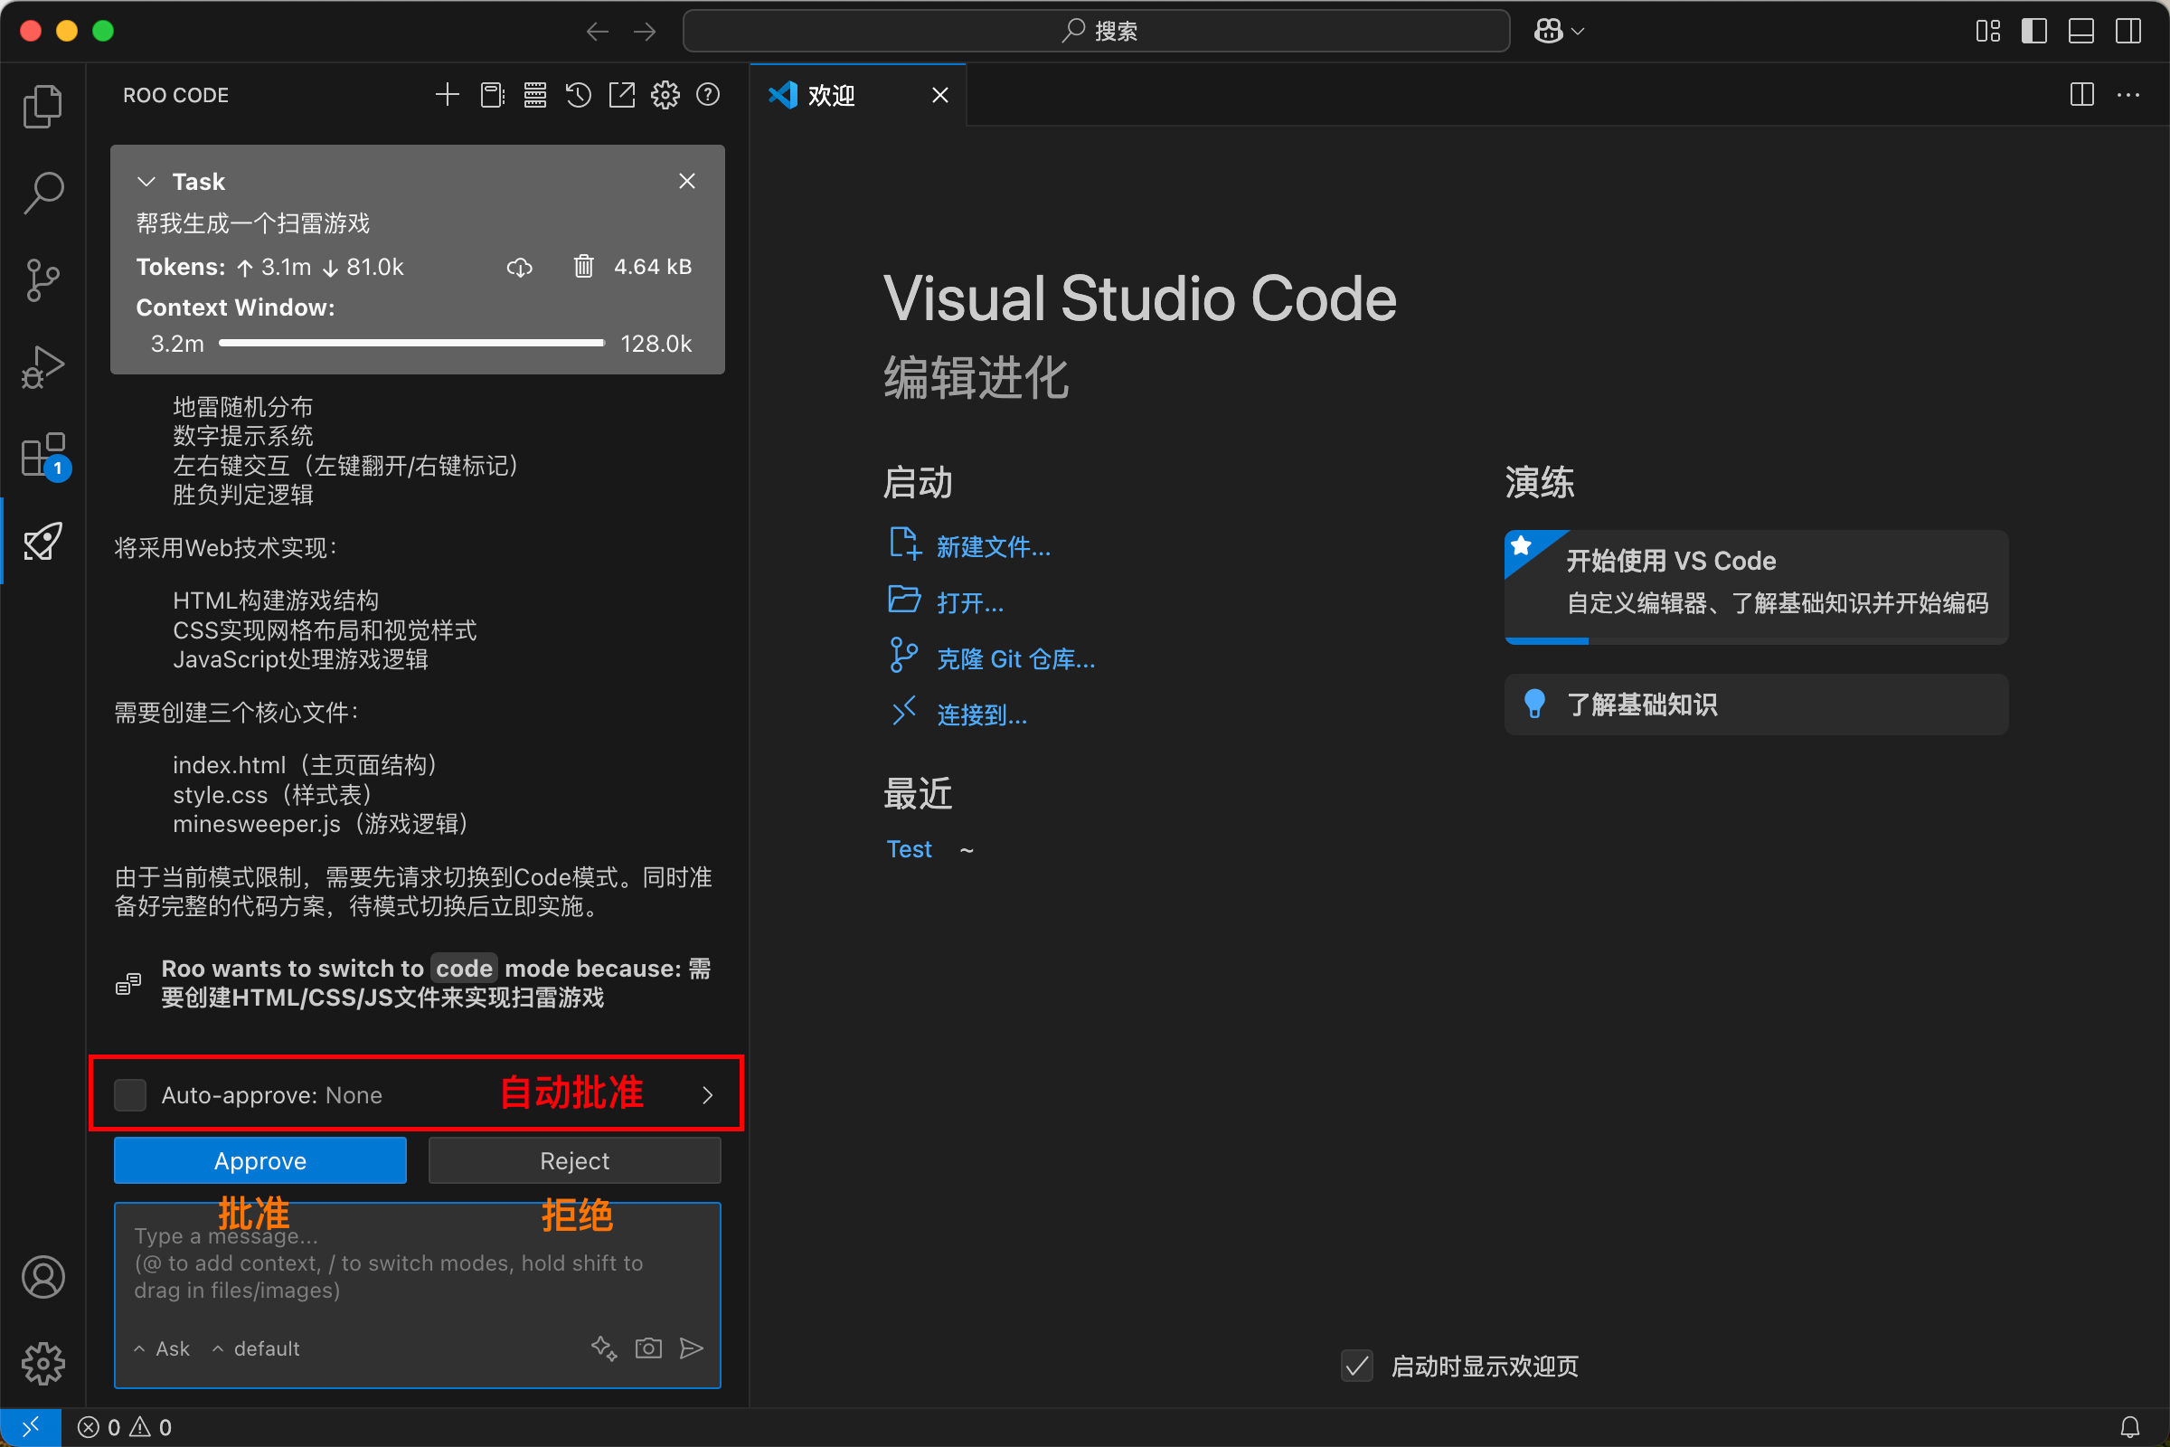Collapse the Task header chevron
The image size is (2170, 1447).
146,182
